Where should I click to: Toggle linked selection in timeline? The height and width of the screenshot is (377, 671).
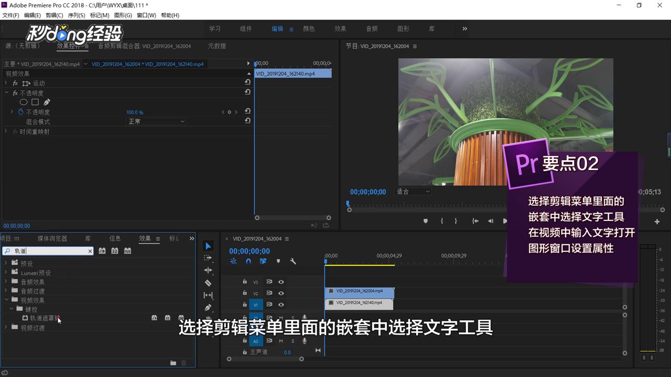tap(263, 261)
